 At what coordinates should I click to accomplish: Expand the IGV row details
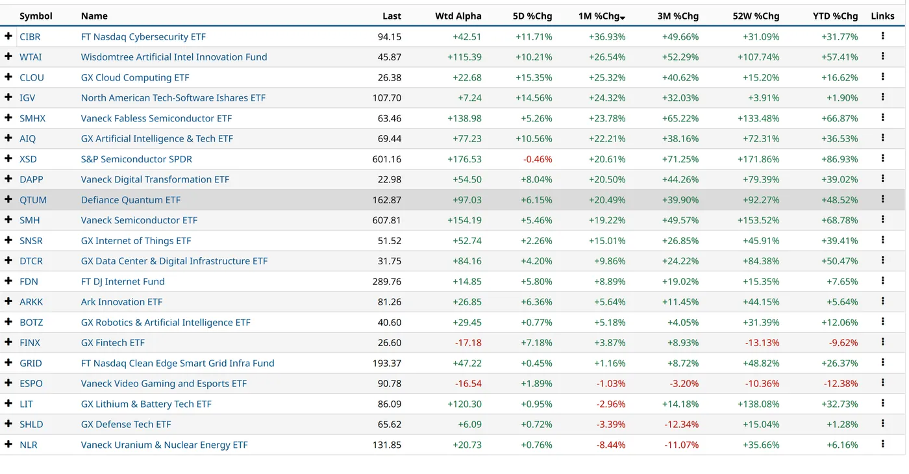[8, 97]
